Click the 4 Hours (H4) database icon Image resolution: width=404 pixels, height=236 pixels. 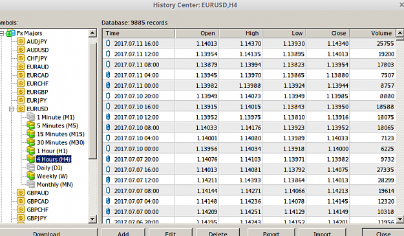[30, 159]
